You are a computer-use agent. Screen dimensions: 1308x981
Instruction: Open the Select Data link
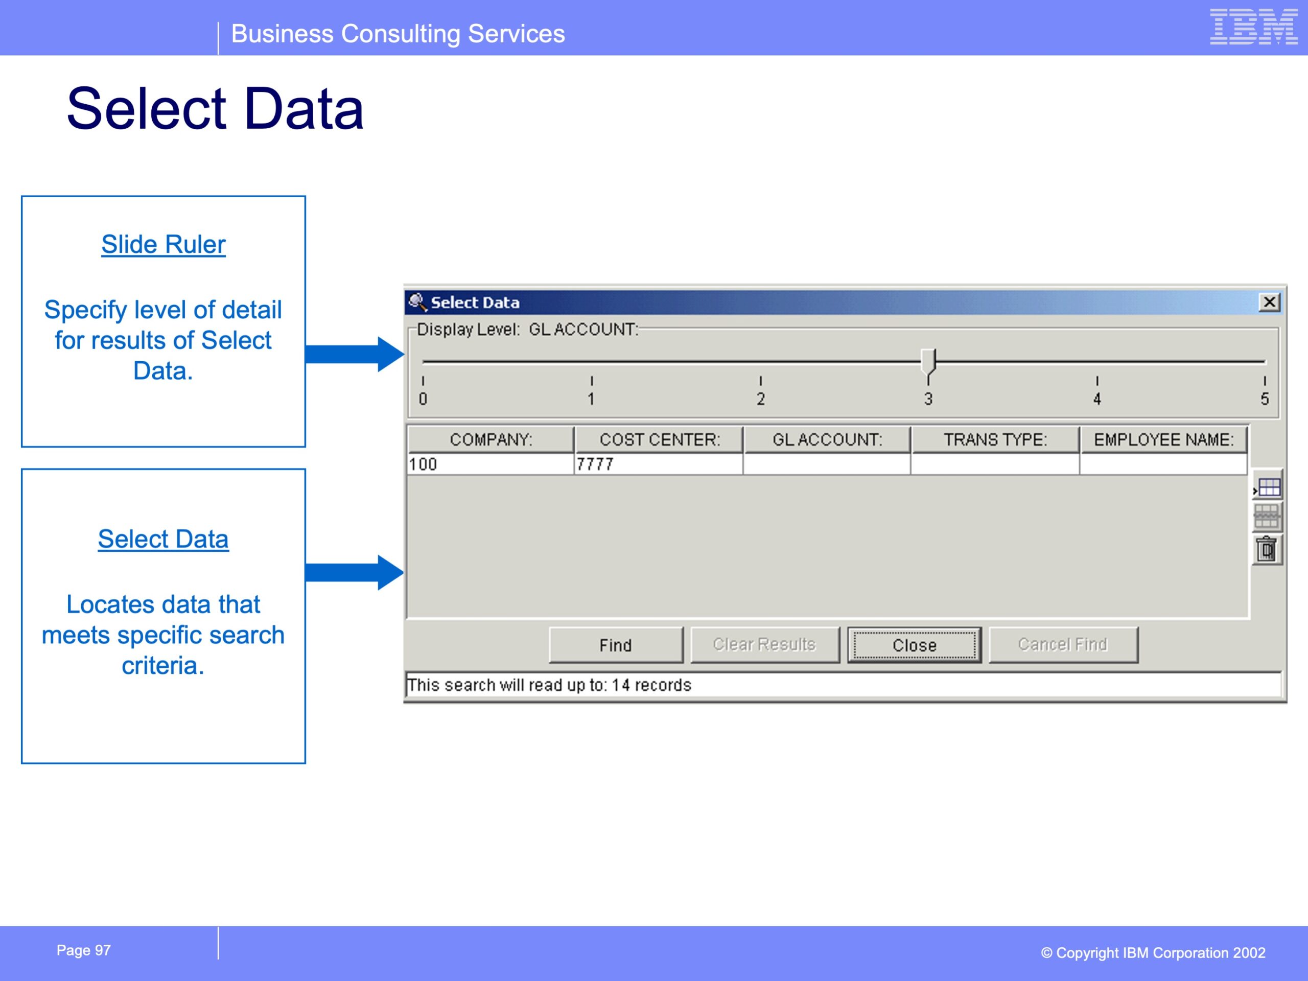163,539
